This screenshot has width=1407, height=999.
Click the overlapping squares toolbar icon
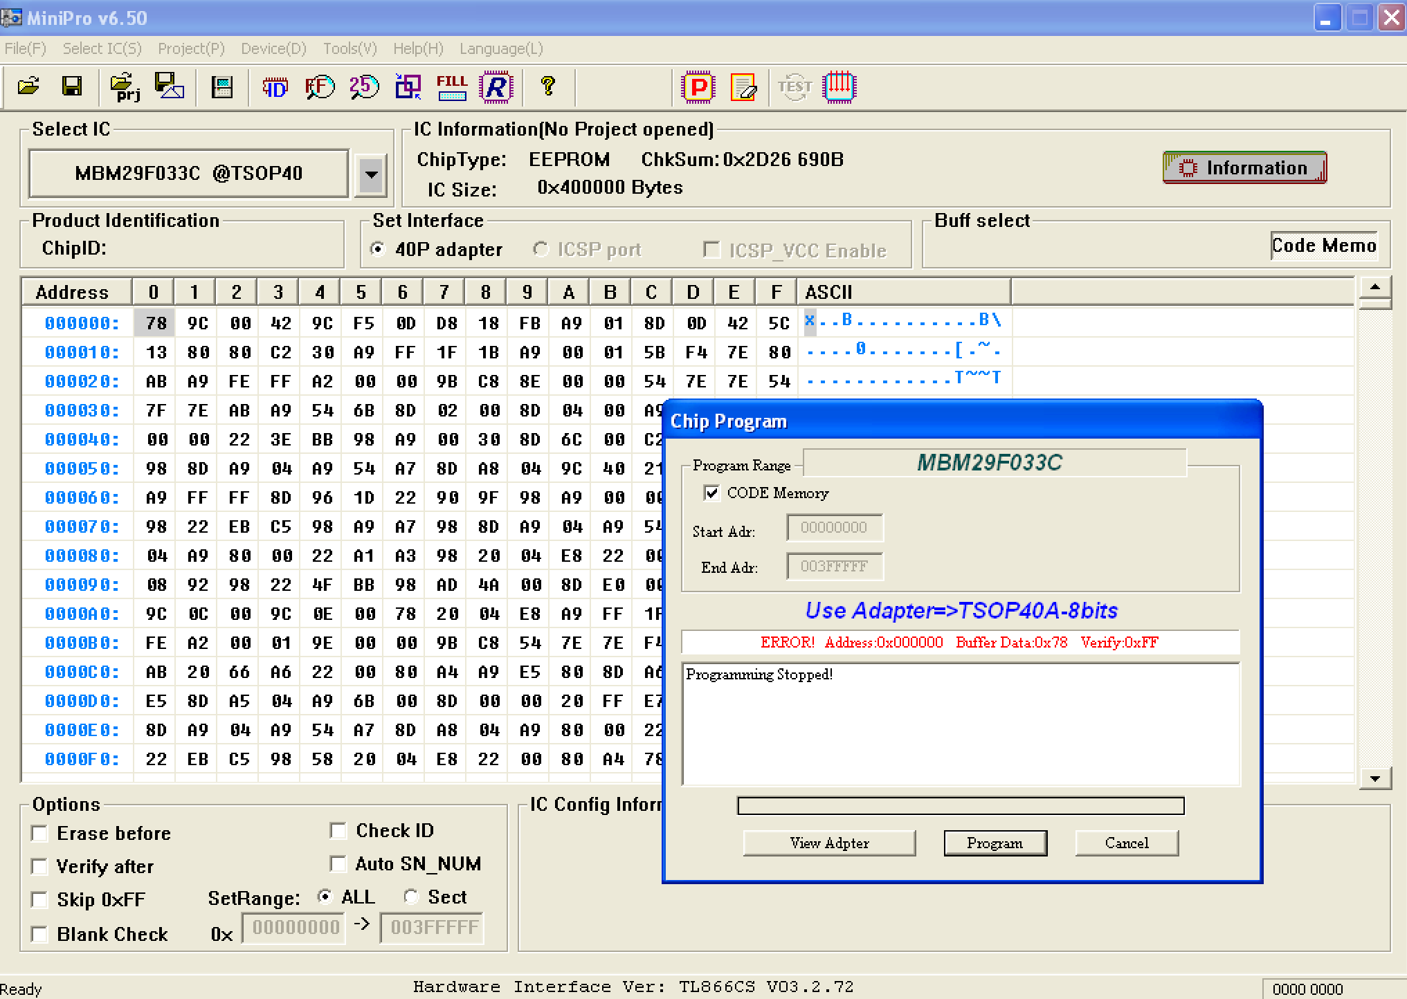(x=408, y=86)
